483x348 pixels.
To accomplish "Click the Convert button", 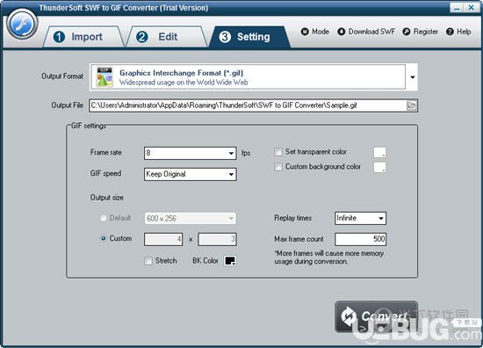I will (376, 316).
